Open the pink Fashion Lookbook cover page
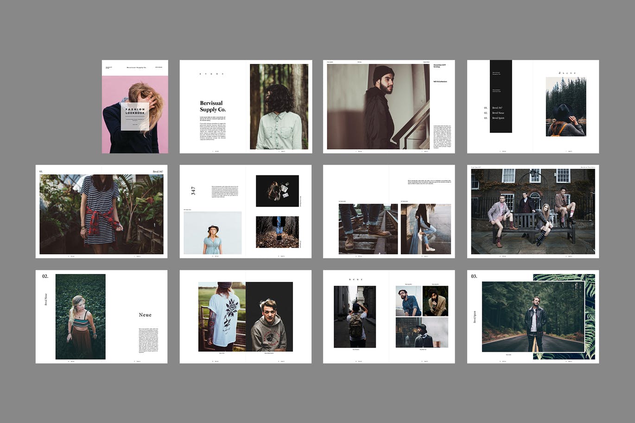635x423 pixels. point(135,107)
